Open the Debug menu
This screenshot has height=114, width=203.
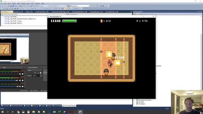(x=23, y=3)
